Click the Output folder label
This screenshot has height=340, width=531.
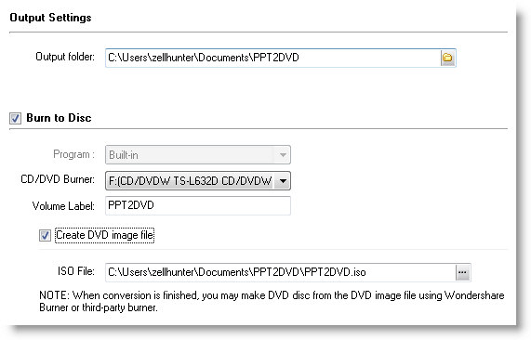[65, 57]
